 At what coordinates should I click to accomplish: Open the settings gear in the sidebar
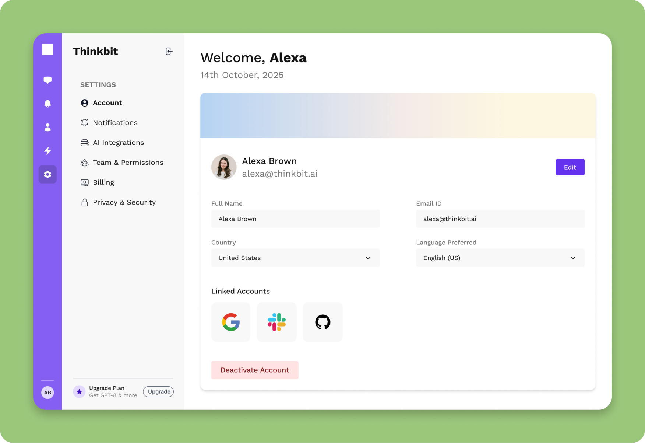47,174
